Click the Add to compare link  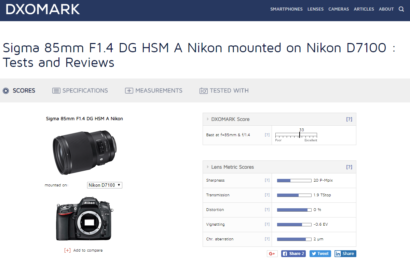pyautogui.click(x=83, y=250)
